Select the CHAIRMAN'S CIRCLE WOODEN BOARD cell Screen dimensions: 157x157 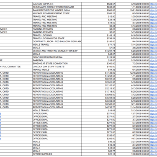(57, 7)
